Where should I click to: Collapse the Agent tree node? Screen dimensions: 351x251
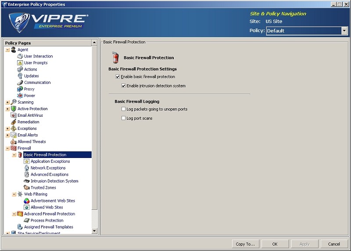(x=7, y=50)
